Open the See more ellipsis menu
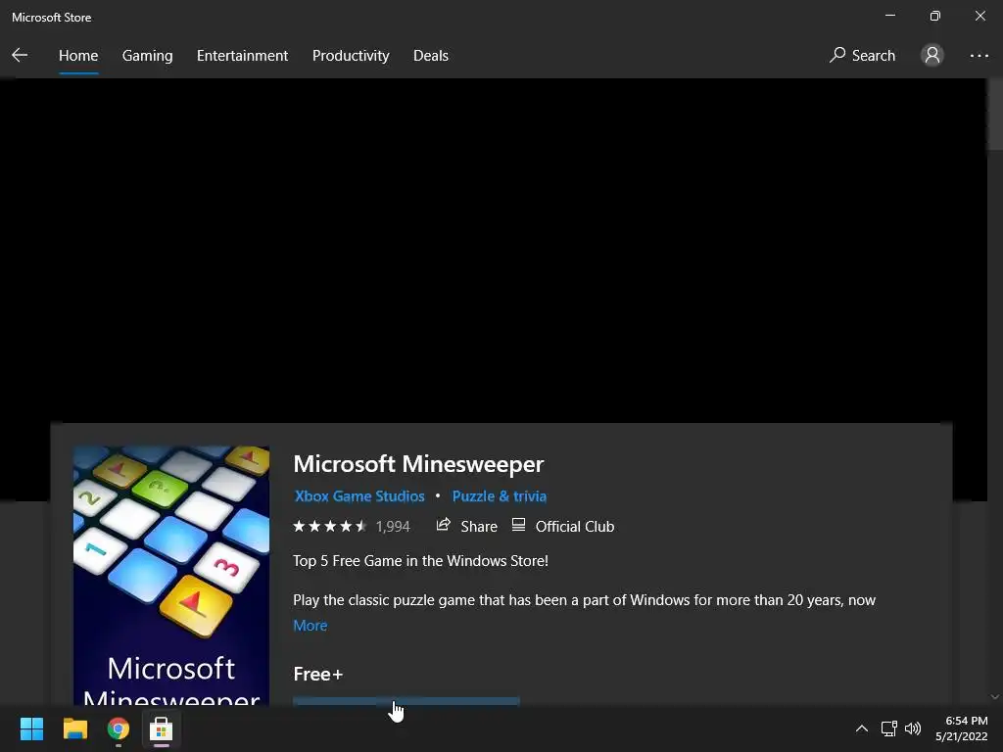The image size is (1003, 752). (979, 56)
